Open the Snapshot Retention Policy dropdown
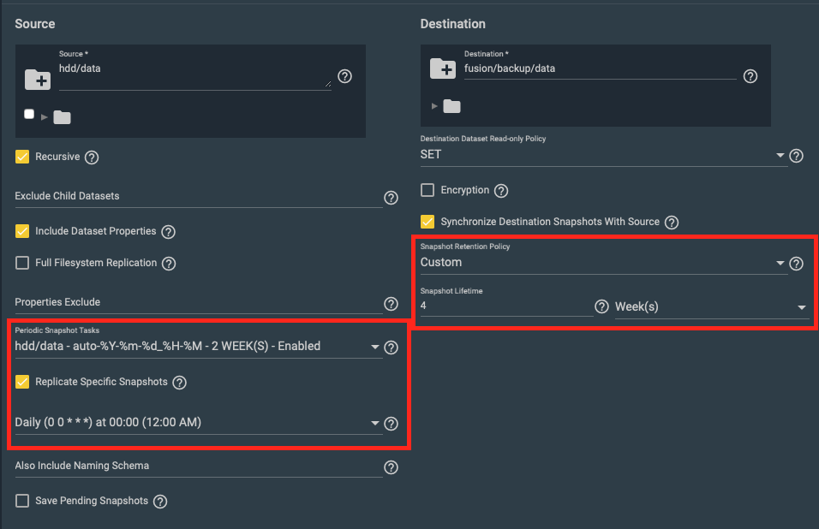This screenshot has height=529, width=819. click(x=603, y=263)
